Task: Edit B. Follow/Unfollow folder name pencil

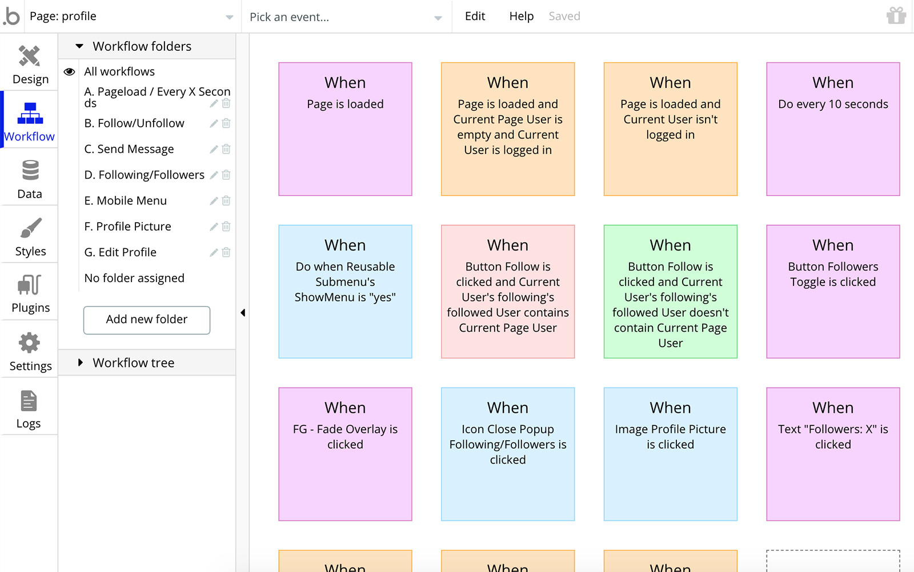Action: (x=214, y=123)
